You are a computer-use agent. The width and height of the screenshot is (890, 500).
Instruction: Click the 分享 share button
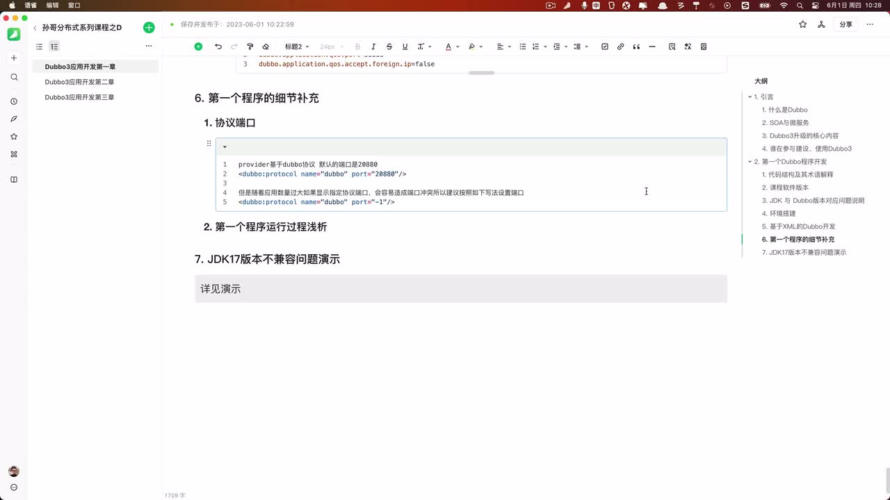click(x=845, y=24)
